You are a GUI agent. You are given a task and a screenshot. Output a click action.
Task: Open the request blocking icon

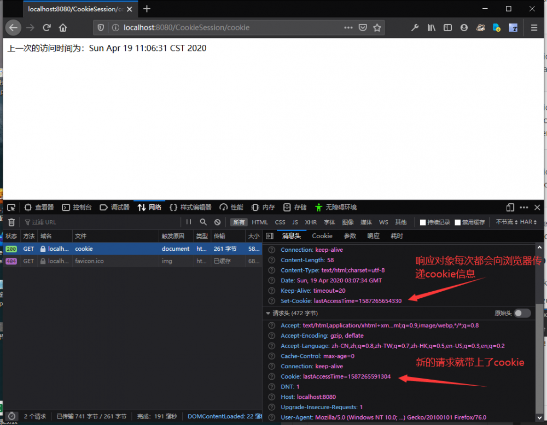(218, 222)
